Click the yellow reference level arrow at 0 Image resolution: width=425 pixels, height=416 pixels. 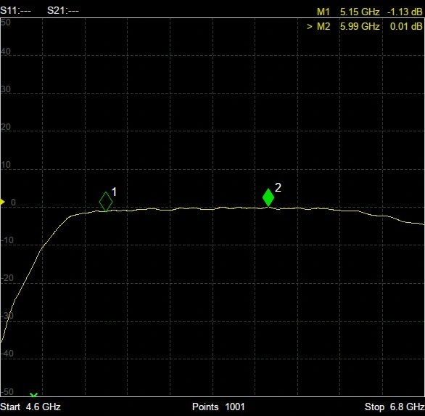(x=2, y=202)
